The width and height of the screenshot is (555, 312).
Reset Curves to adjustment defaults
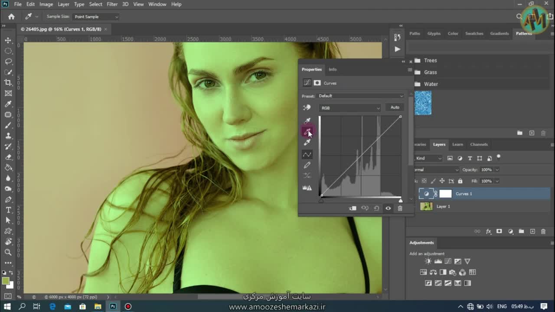click(x=376, y=208)
